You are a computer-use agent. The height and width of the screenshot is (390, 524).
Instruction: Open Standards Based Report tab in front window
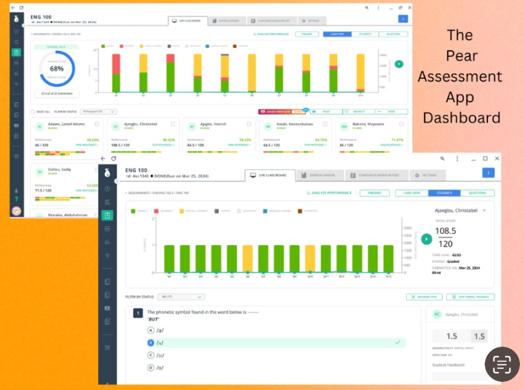point(376,175)
